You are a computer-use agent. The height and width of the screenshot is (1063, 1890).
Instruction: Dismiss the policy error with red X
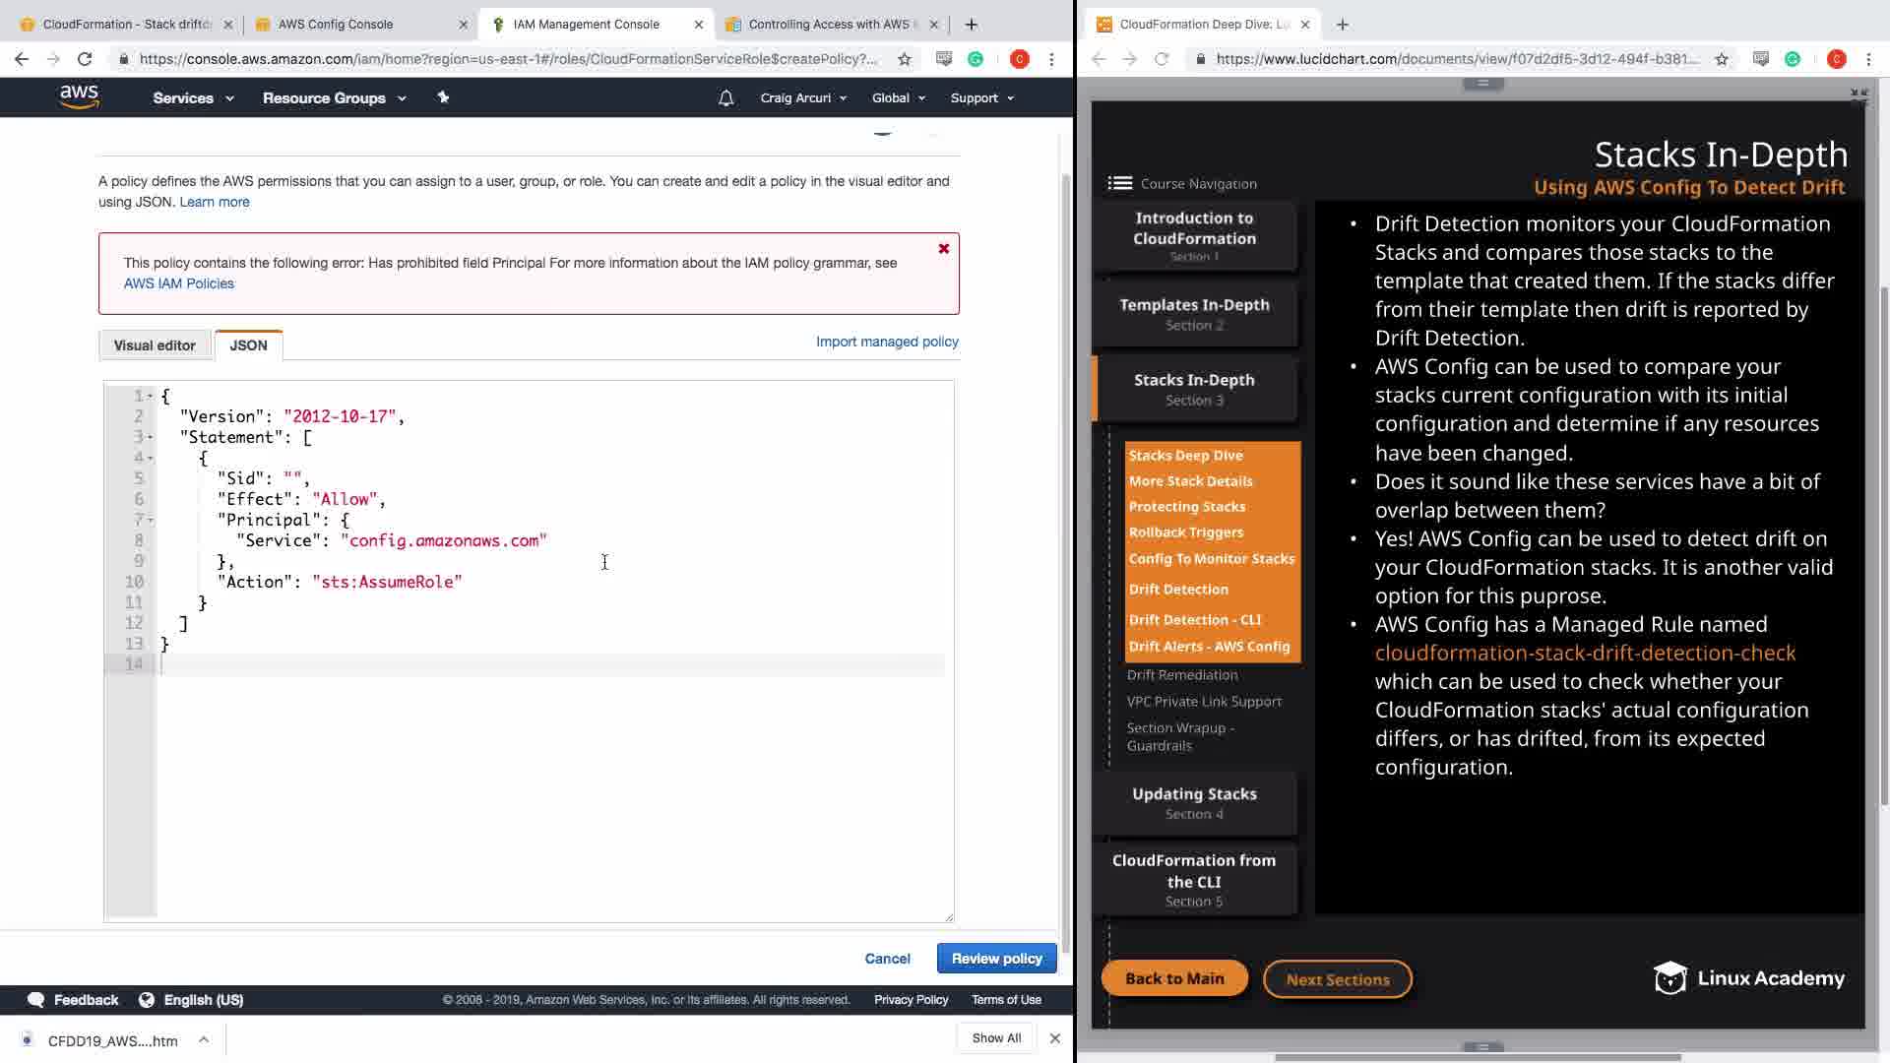click(943, 249)
